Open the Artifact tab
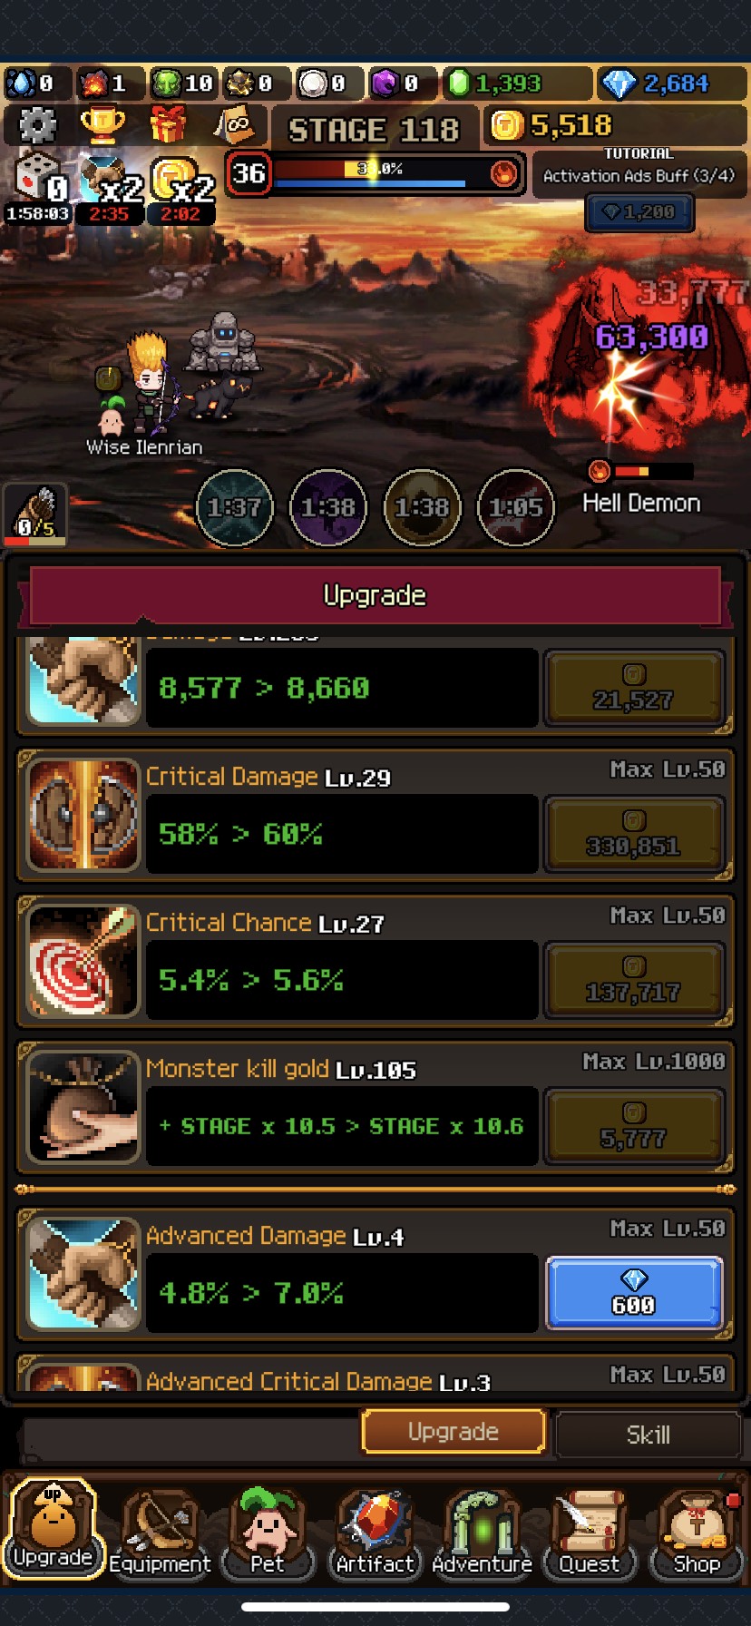 click(375, 1531)
